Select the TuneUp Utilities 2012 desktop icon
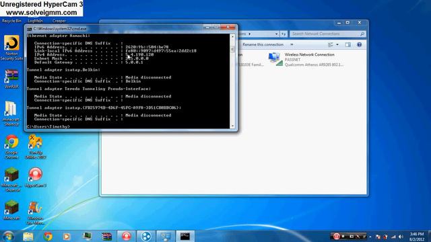Viewport: 431px width, 242px height. click(36, 147)
